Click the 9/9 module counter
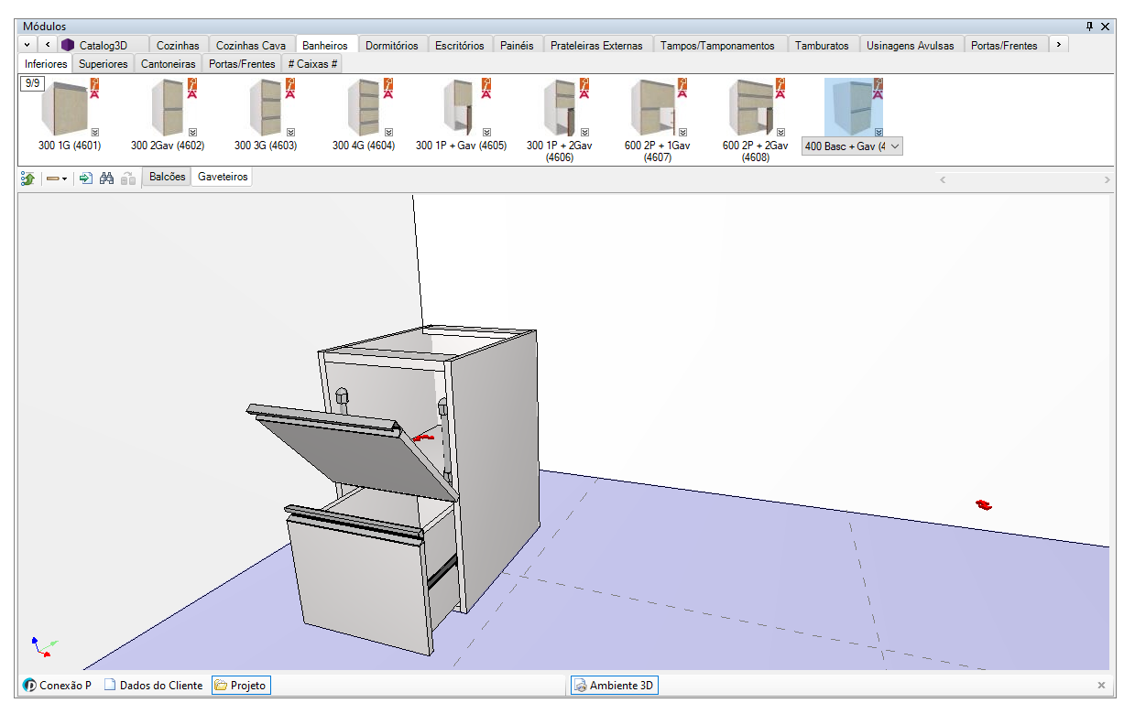Image resolution: width=1124 pixels, height=703 pixels. 31,83
